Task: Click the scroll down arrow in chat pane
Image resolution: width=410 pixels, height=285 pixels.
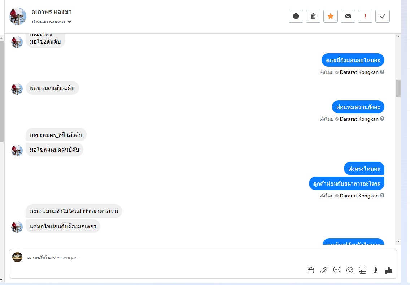Action: [x=398, y=241]
